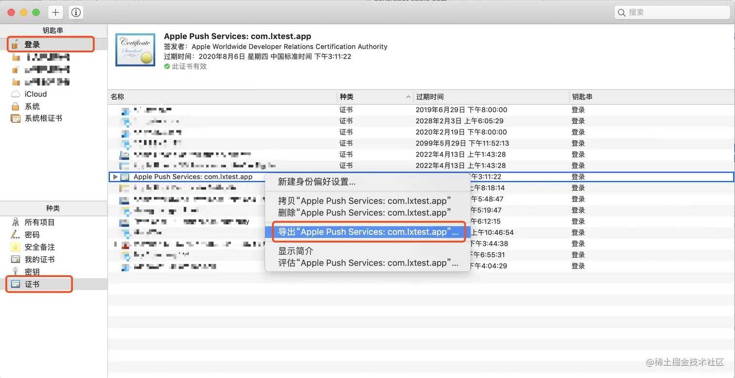Click the open padlock icon beside 登录

[16, 44]
